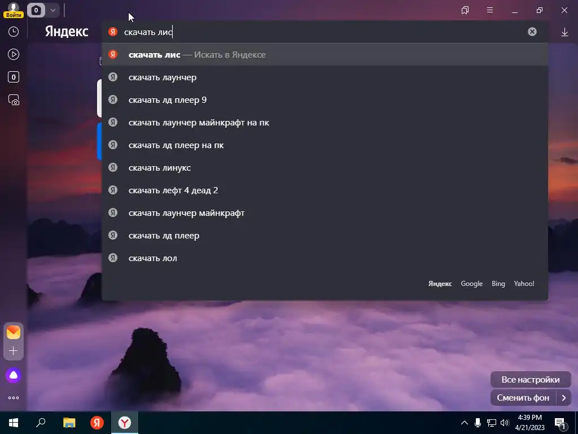Select 'скачать лис — Искать в Яндексе' suggestion
This screenshot has height=434, width=578.
pos(325,55)
